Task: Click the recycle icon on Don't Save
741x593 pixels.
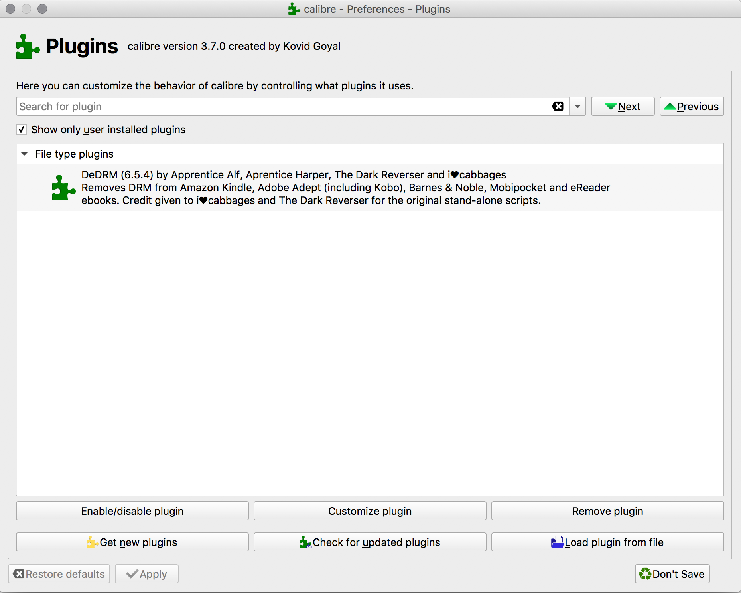Action: (645, 574)
